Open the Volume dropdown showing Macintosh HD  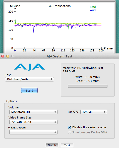click(33, 112)
